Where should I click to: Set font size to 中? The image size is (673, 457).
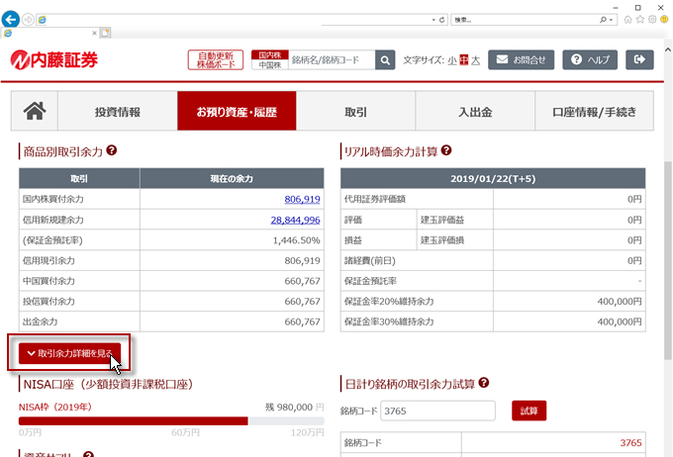[x=462, y=60]
